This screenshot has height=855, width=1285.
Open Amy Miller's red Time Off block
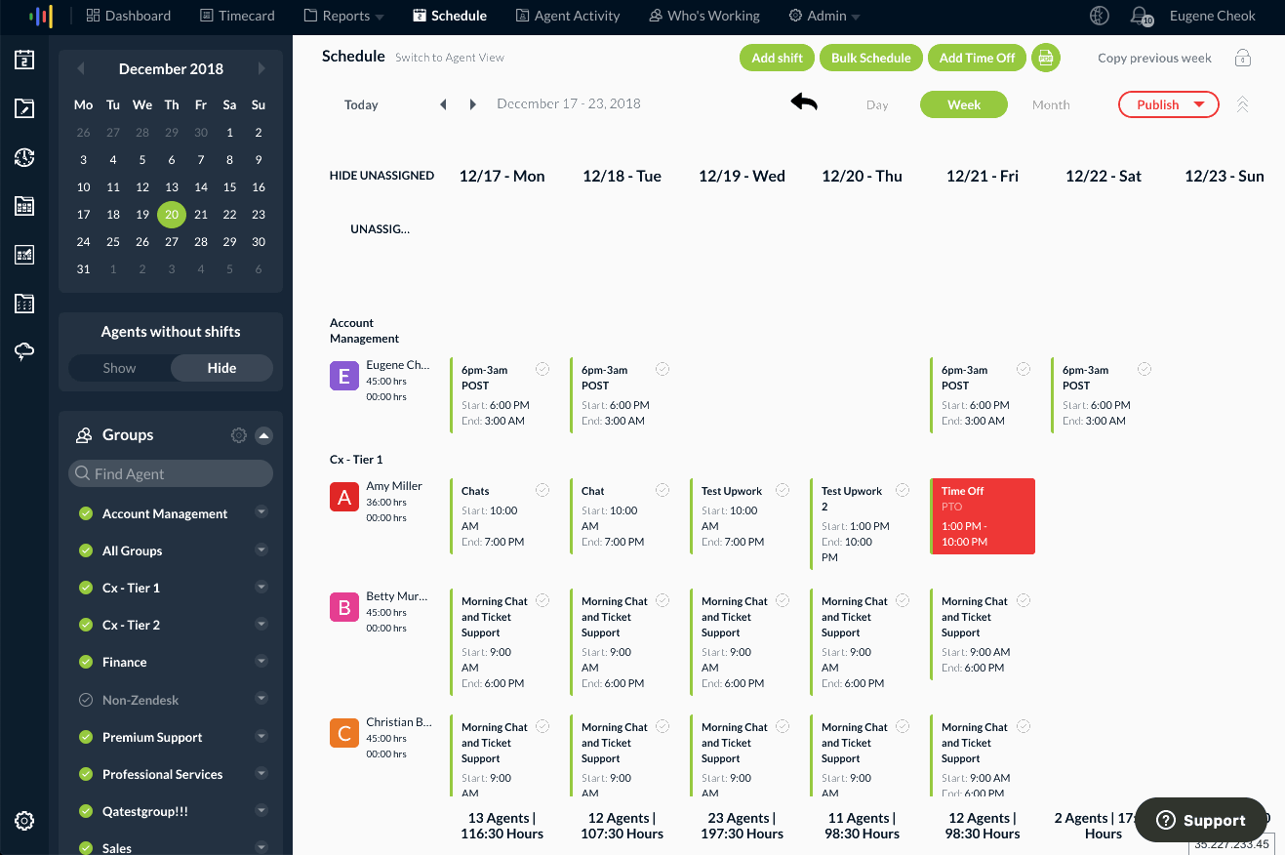(x=984, y=516)
